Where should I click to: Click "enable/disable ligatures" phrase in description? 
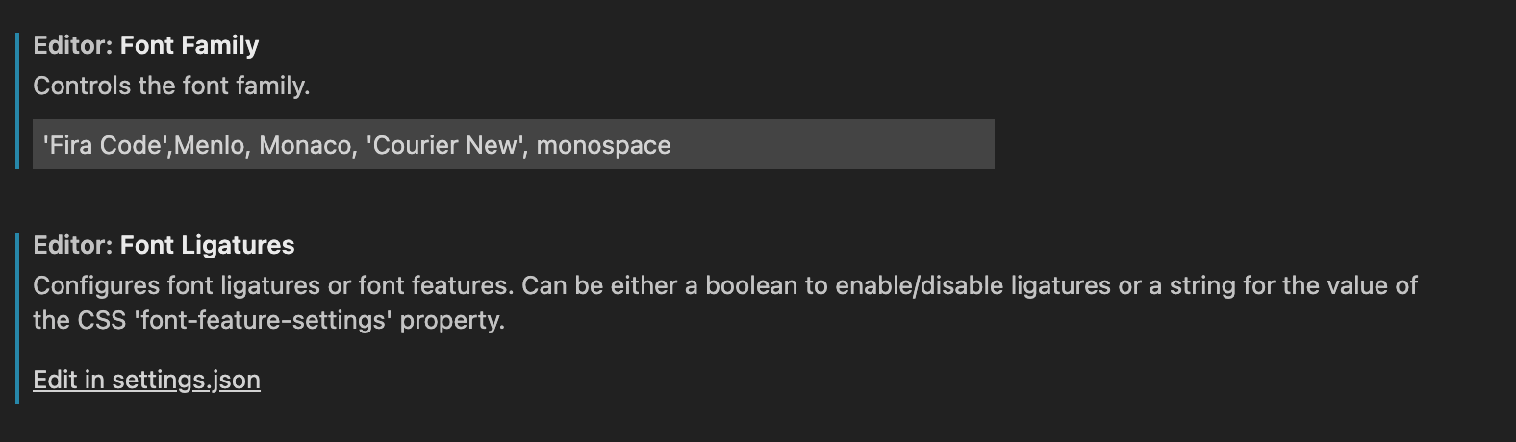pyautogui.click(x=973, y=285)
